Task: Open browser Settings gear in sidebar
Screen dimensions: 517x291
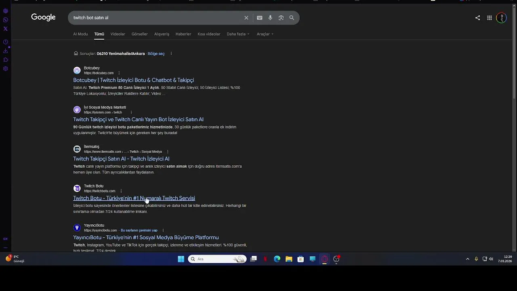Action: (x=5, y=69)
